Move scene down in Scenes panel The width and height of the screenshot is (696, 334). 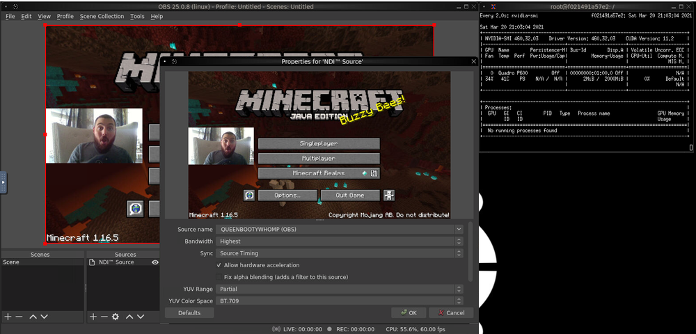click(44, 317)
